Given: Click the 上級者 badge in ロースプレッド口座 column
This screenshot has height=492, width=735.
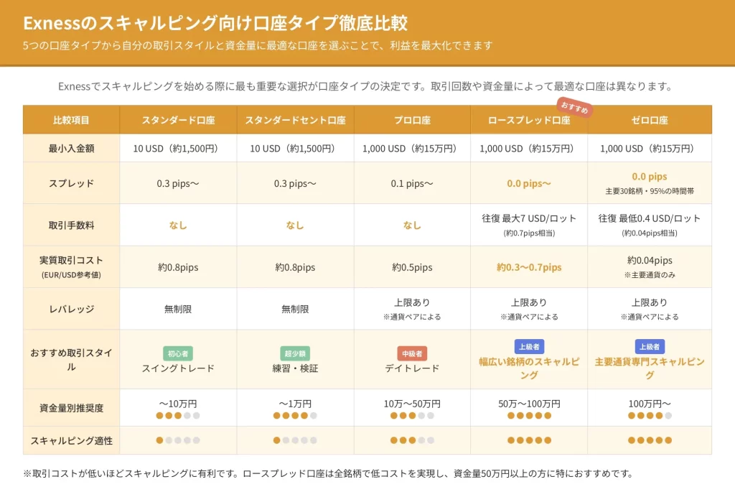Looking at the screenshot, I should click(x=529, y=347).
